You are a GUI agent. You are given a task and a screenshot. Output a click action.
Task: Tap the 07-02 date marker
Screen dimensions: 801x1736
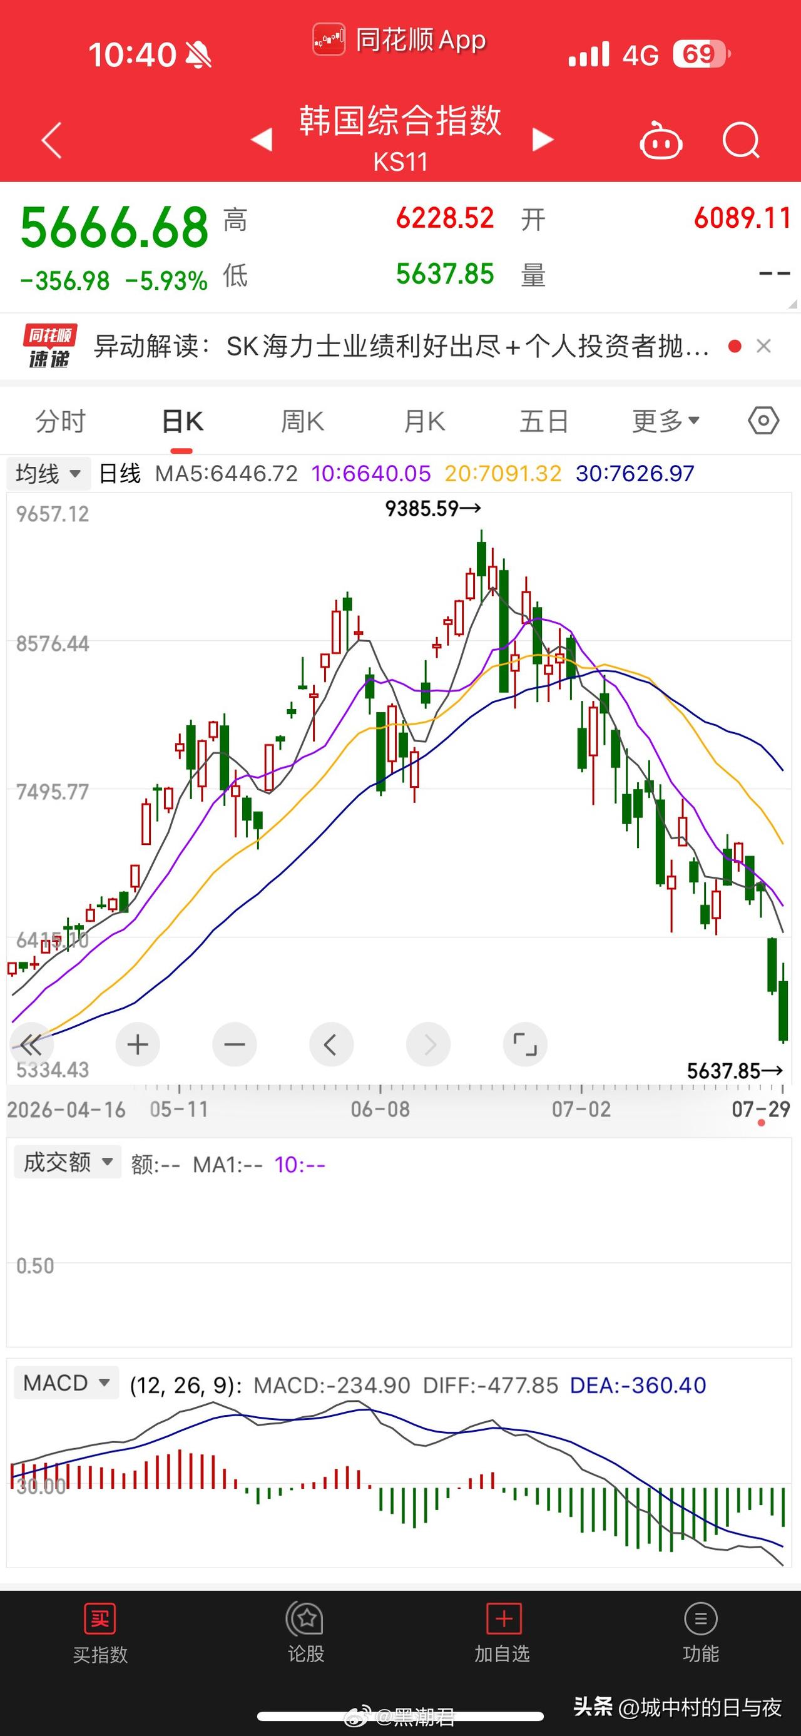tap(581, 1108)
